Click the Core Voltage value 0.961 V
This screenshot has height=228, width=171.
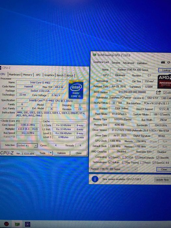[x=56, y=95]
